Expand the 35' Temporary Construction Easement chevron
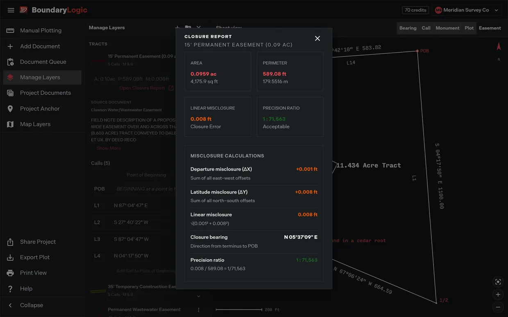The height and width of the screenshot is (317, 508). click(199, 296)
